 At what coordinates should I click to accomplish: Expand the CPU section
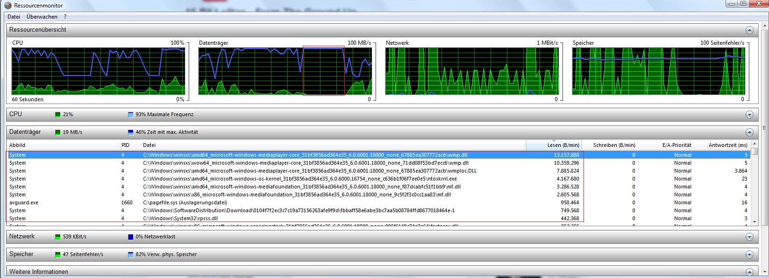[x=749, y=114]
